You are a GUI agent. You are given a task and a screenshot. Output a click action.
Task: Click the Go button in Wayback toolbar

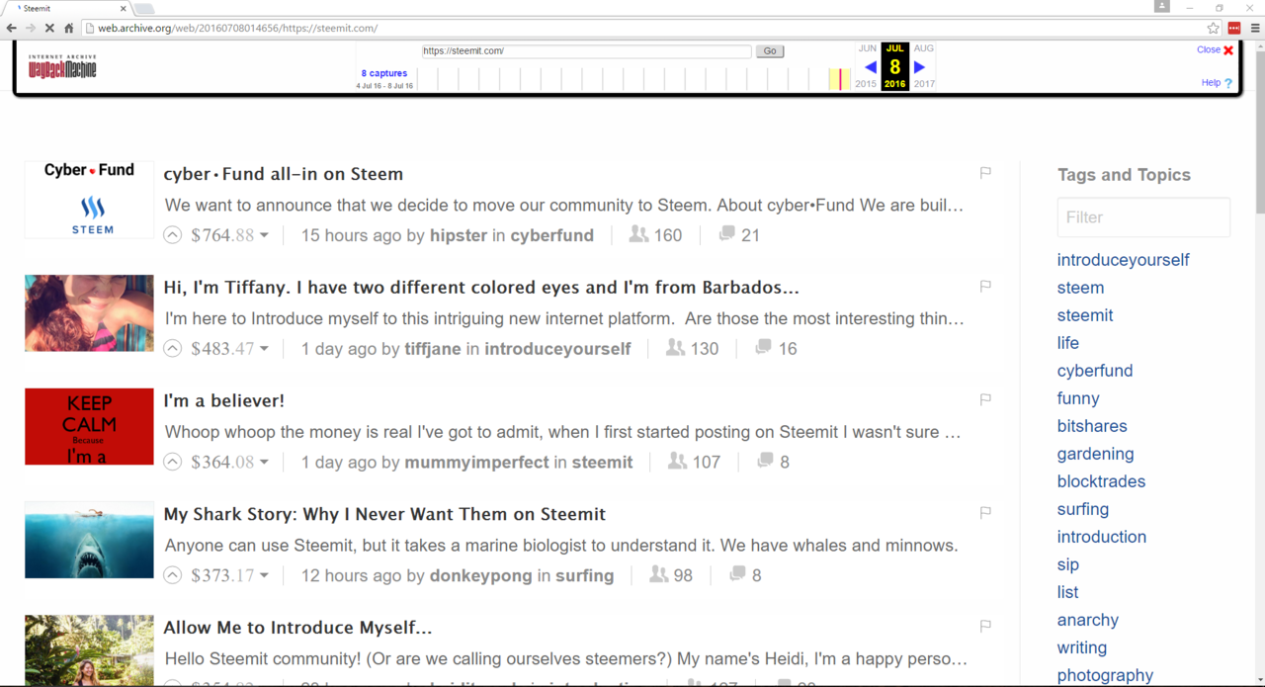click(x=770, y=51)
